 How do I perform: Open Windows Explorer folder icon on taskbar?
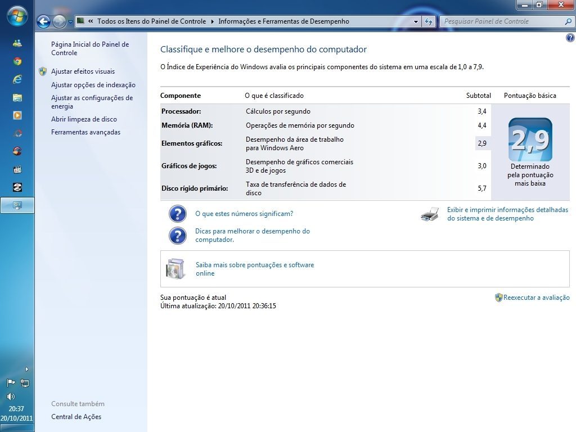[x=17, y=97]
